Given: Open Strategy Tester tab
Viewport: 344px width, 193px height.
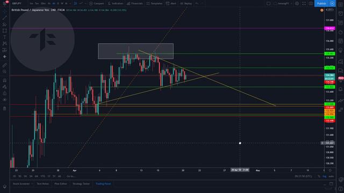Looking at the screenshot, I should click(x=81, y=184).
